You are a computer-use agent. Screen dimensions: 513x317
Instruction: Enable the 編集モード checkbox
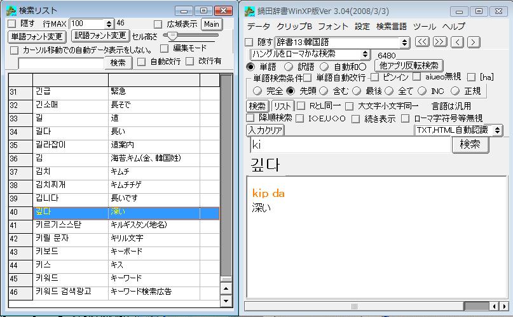pos(165,48)
